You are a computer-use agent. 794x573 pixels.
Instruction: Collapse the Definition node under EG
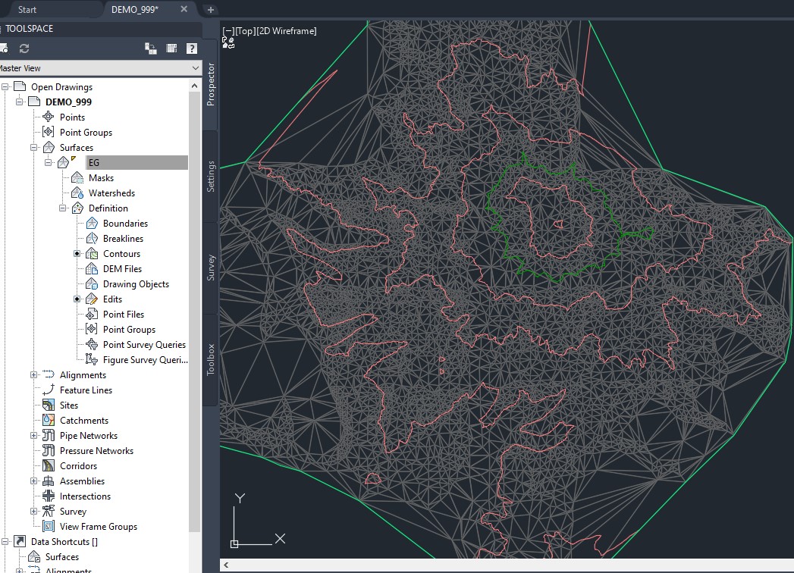[x=61, y=208]
